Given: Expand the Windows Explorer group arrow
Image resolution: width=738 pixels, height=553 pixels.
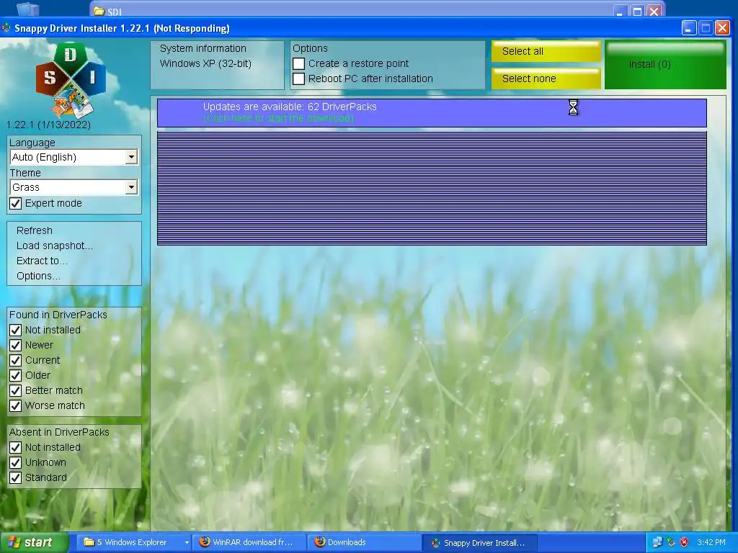Looking at the screenshot, I should click(187, 542).
